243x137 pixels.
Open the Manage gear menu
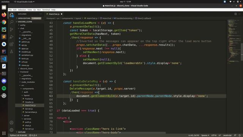(11, 130)
